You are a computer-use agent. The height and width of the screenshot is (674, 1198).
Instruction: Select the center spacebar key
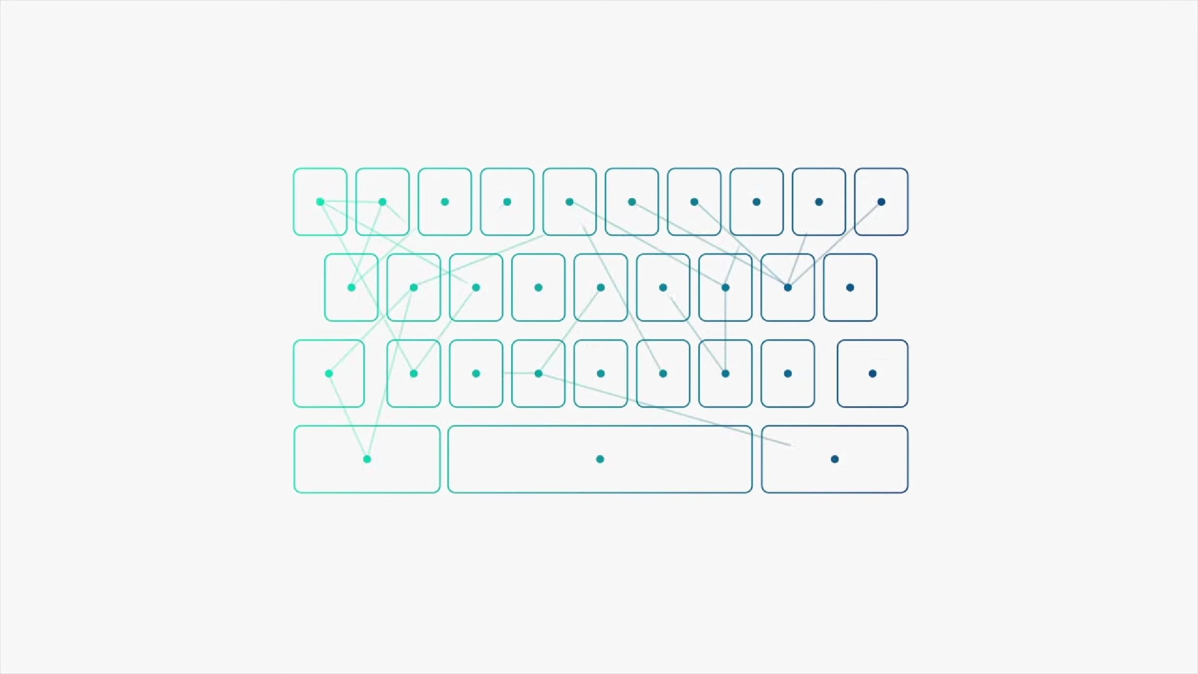[x=600, y=459]
